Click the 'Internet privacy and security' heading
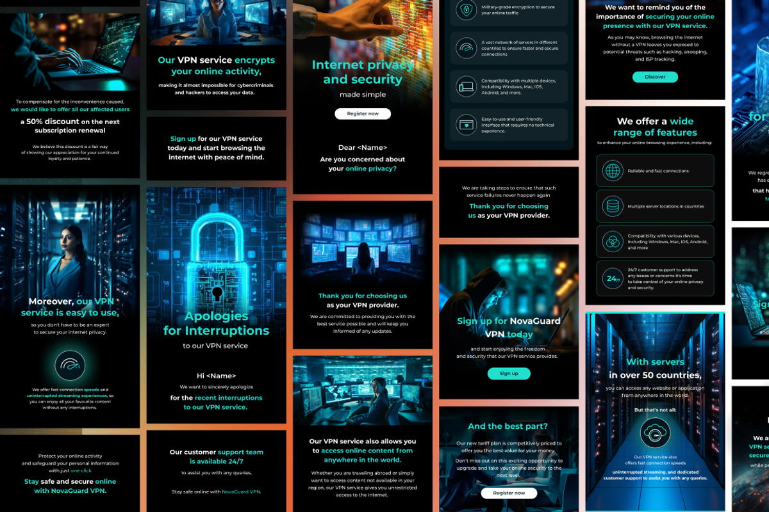 point(362,72)
